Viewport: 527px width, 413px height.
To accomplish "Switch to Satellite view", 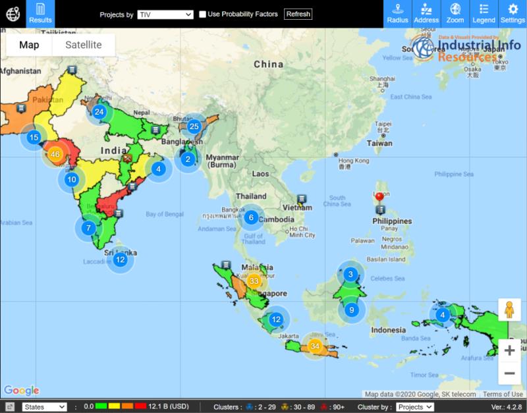I will point(83,45).
